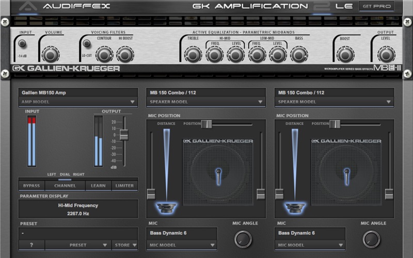Click the right Mic Angle knob
Screen dimensions: 413x258
(x=371, y=239)
